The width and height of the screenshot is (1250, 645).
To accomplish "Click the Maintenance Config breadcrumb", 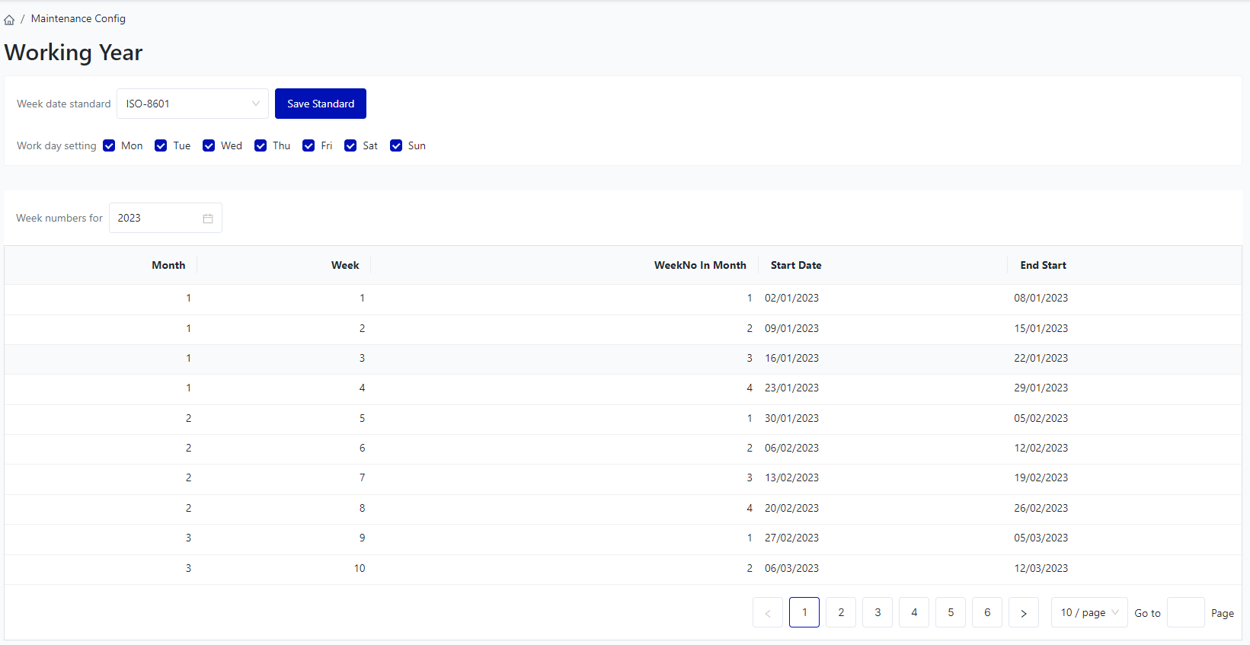I will (78, 19).
